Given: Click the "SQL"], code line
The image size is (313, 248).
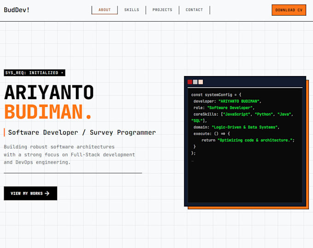Looking at the screenshot, I should point(199,121).
